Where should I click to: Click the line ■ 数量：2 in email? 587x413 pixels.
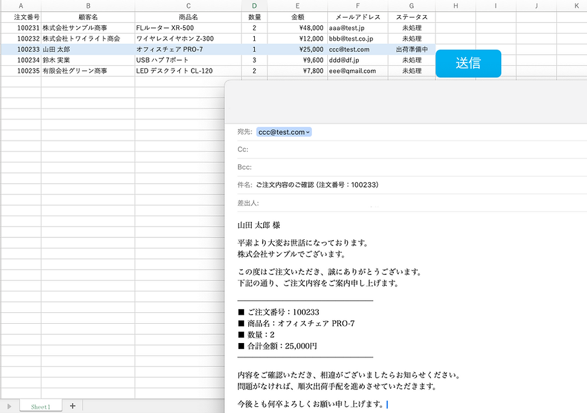(257, 335)
